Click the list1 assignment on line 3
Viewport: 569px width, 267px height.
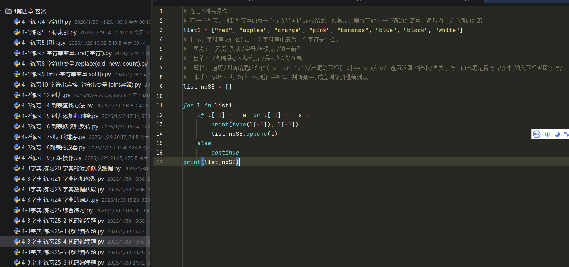pos(323,30)
